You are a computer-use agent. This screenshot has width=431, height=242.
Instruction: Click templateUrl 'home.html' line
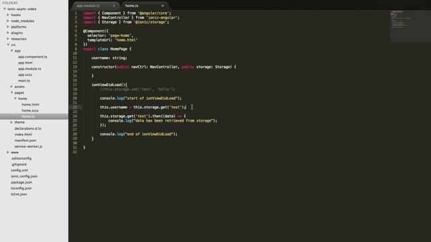(112, 40)
